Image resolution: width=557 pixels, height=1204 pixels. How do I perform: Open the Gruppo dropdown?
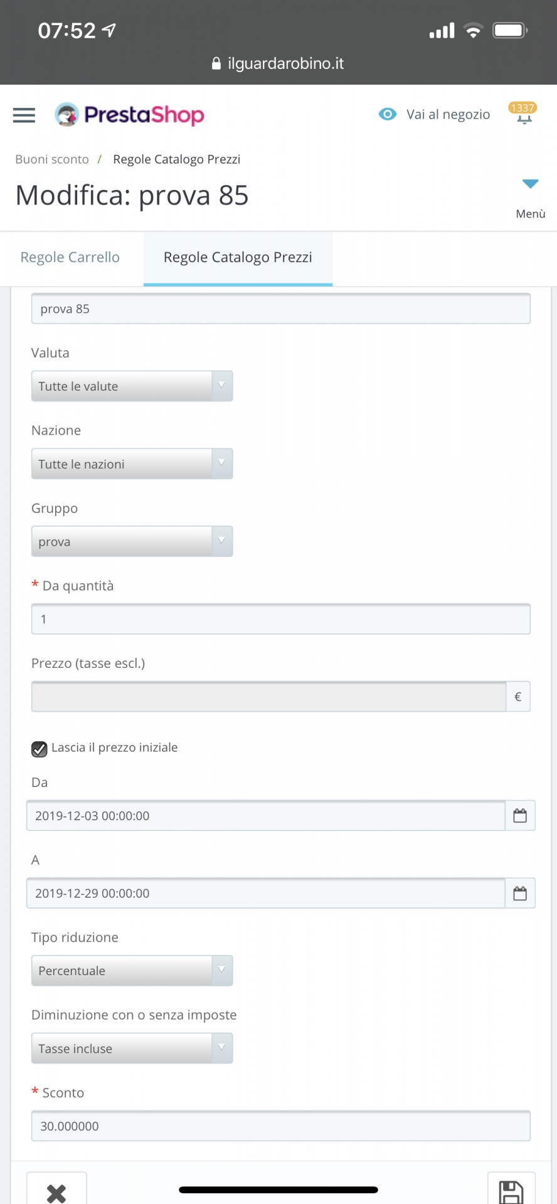(x=132, y=542)
